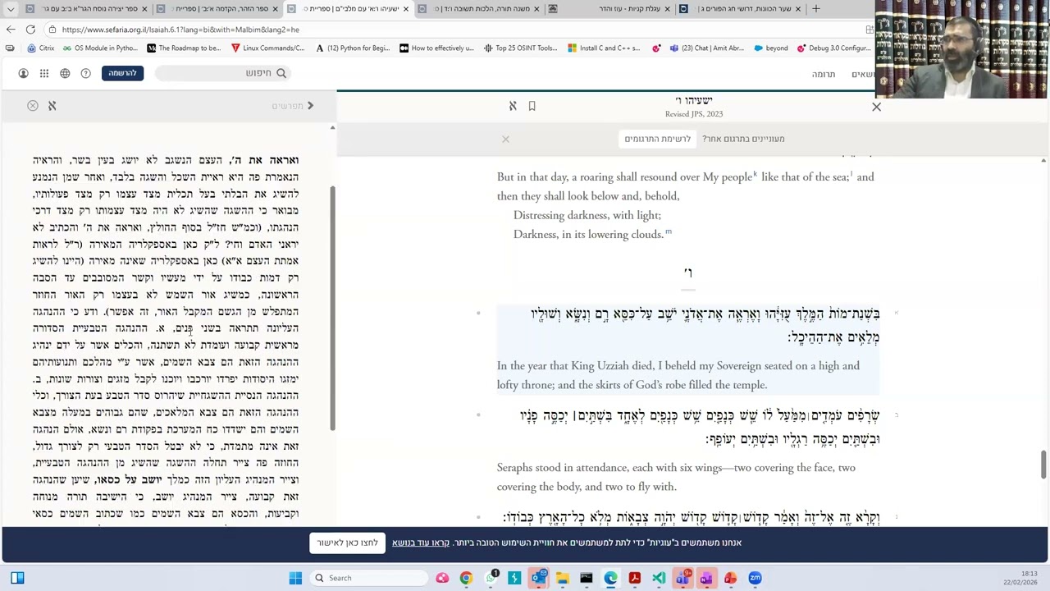Open The Roadmap to be bookmark
Image resolution: width=1050 pixels, height=591 pixels.
(x=184, y=48)
